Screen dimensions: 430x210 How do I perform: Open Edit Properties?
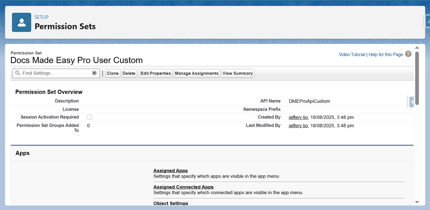(155, 73)
